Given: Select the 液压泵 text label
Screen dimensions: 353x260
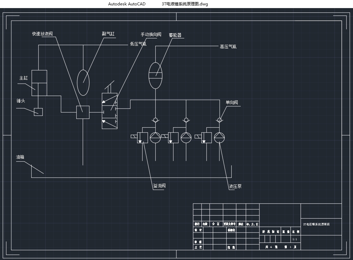Looking at the screenshot, I should (x=235, y=187).
